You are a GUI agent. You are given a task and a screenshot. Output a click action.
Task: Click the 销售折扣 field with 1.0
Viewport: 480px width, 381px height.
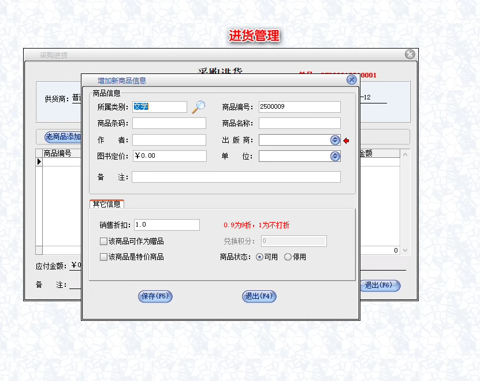167,225
